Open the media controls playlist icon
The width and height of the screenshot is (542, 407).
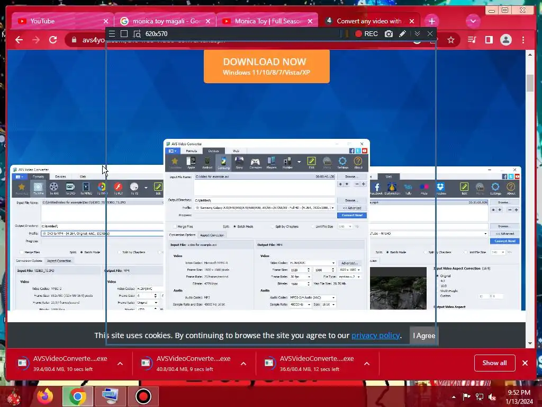click(472, 40)
